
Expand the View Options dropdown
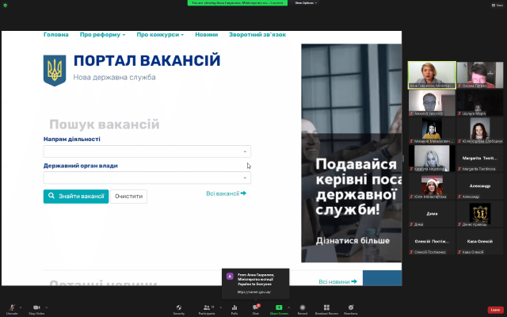pos(305,3)
